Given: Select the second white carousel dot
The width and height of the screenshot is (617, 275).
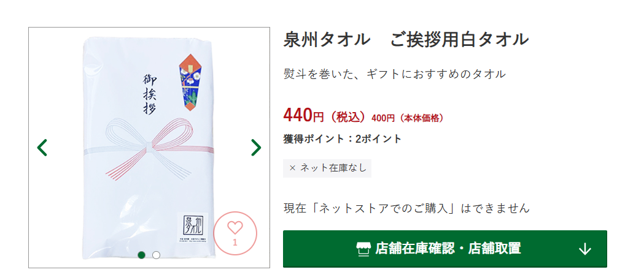Looking at the screenshot, I should pos(157,255).
